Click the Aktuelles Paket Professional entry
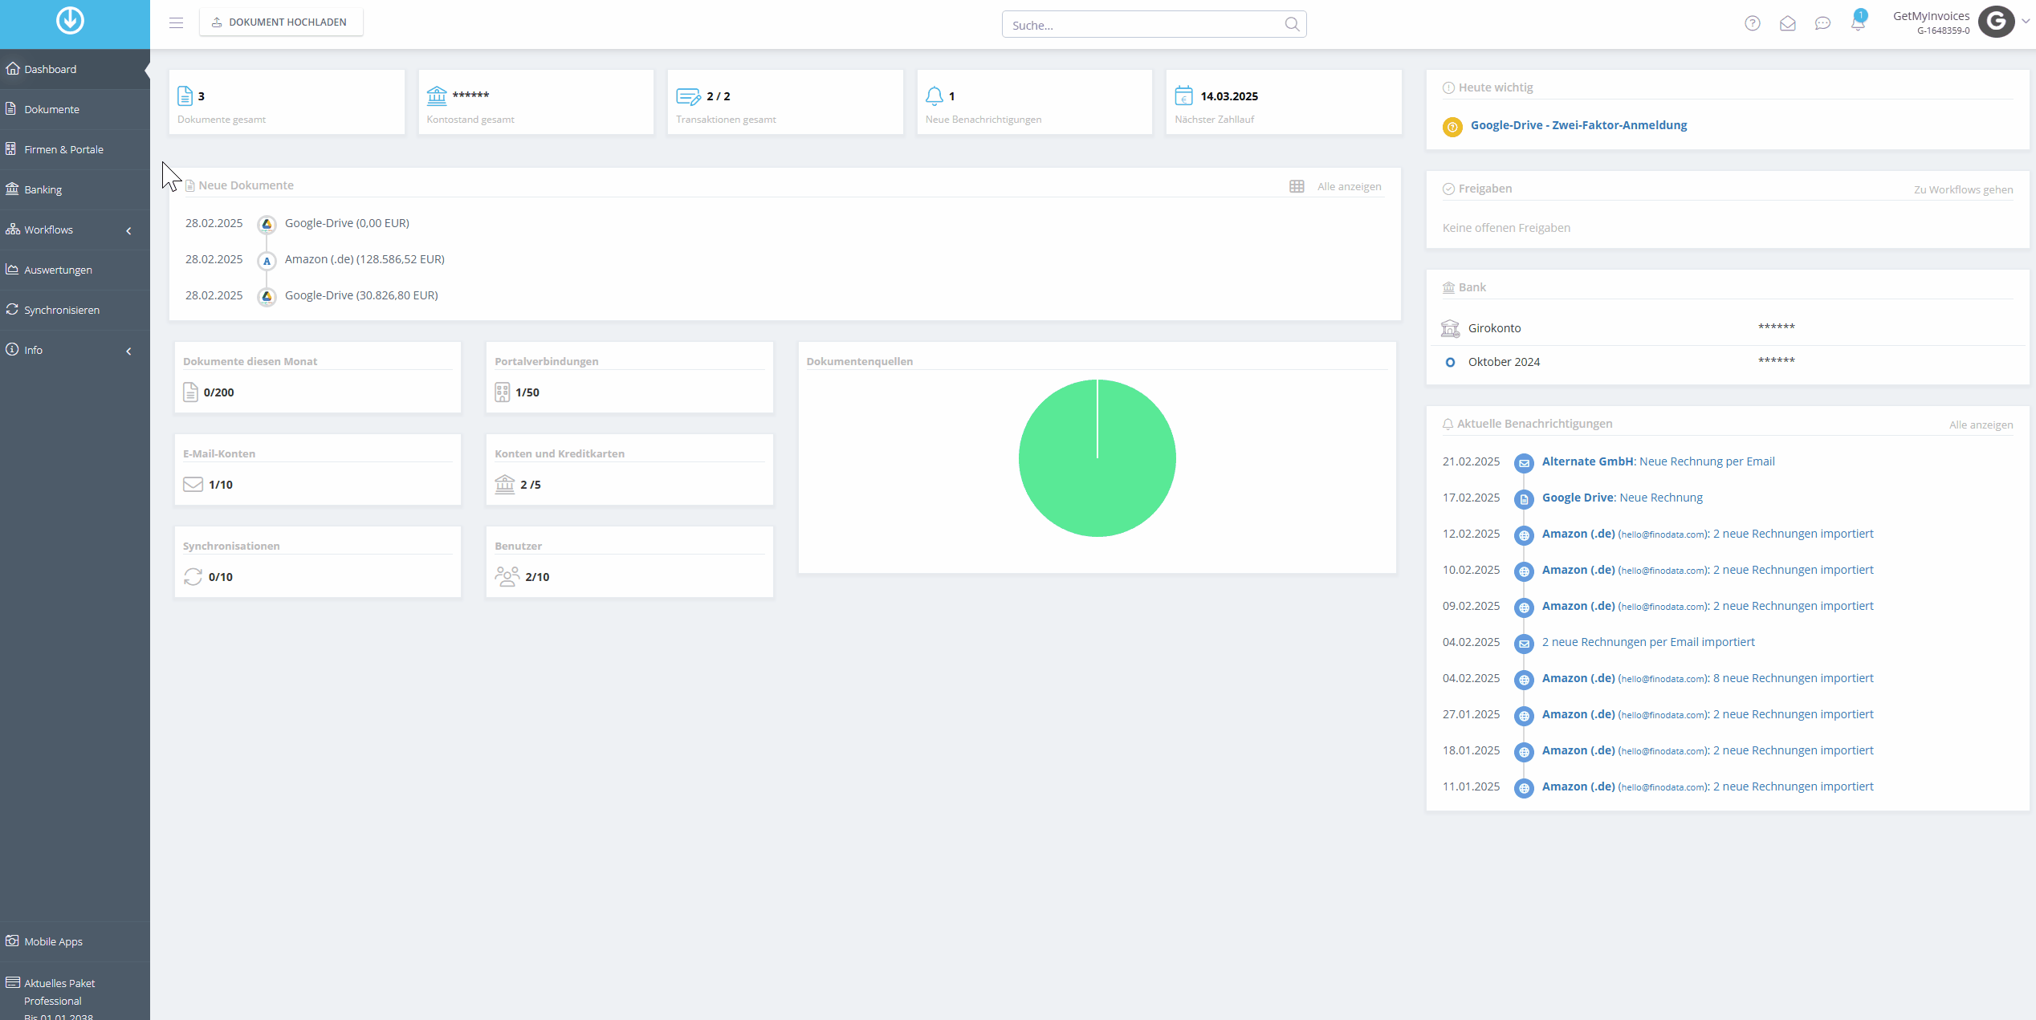This screenshot has height=1020, width=2036. tap(75, 992)
